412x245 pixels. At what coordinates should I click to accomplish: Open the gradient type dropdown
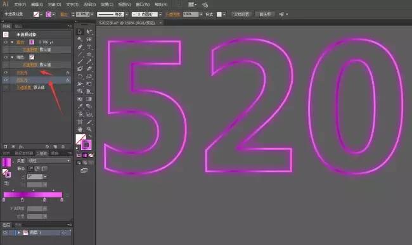49,161
